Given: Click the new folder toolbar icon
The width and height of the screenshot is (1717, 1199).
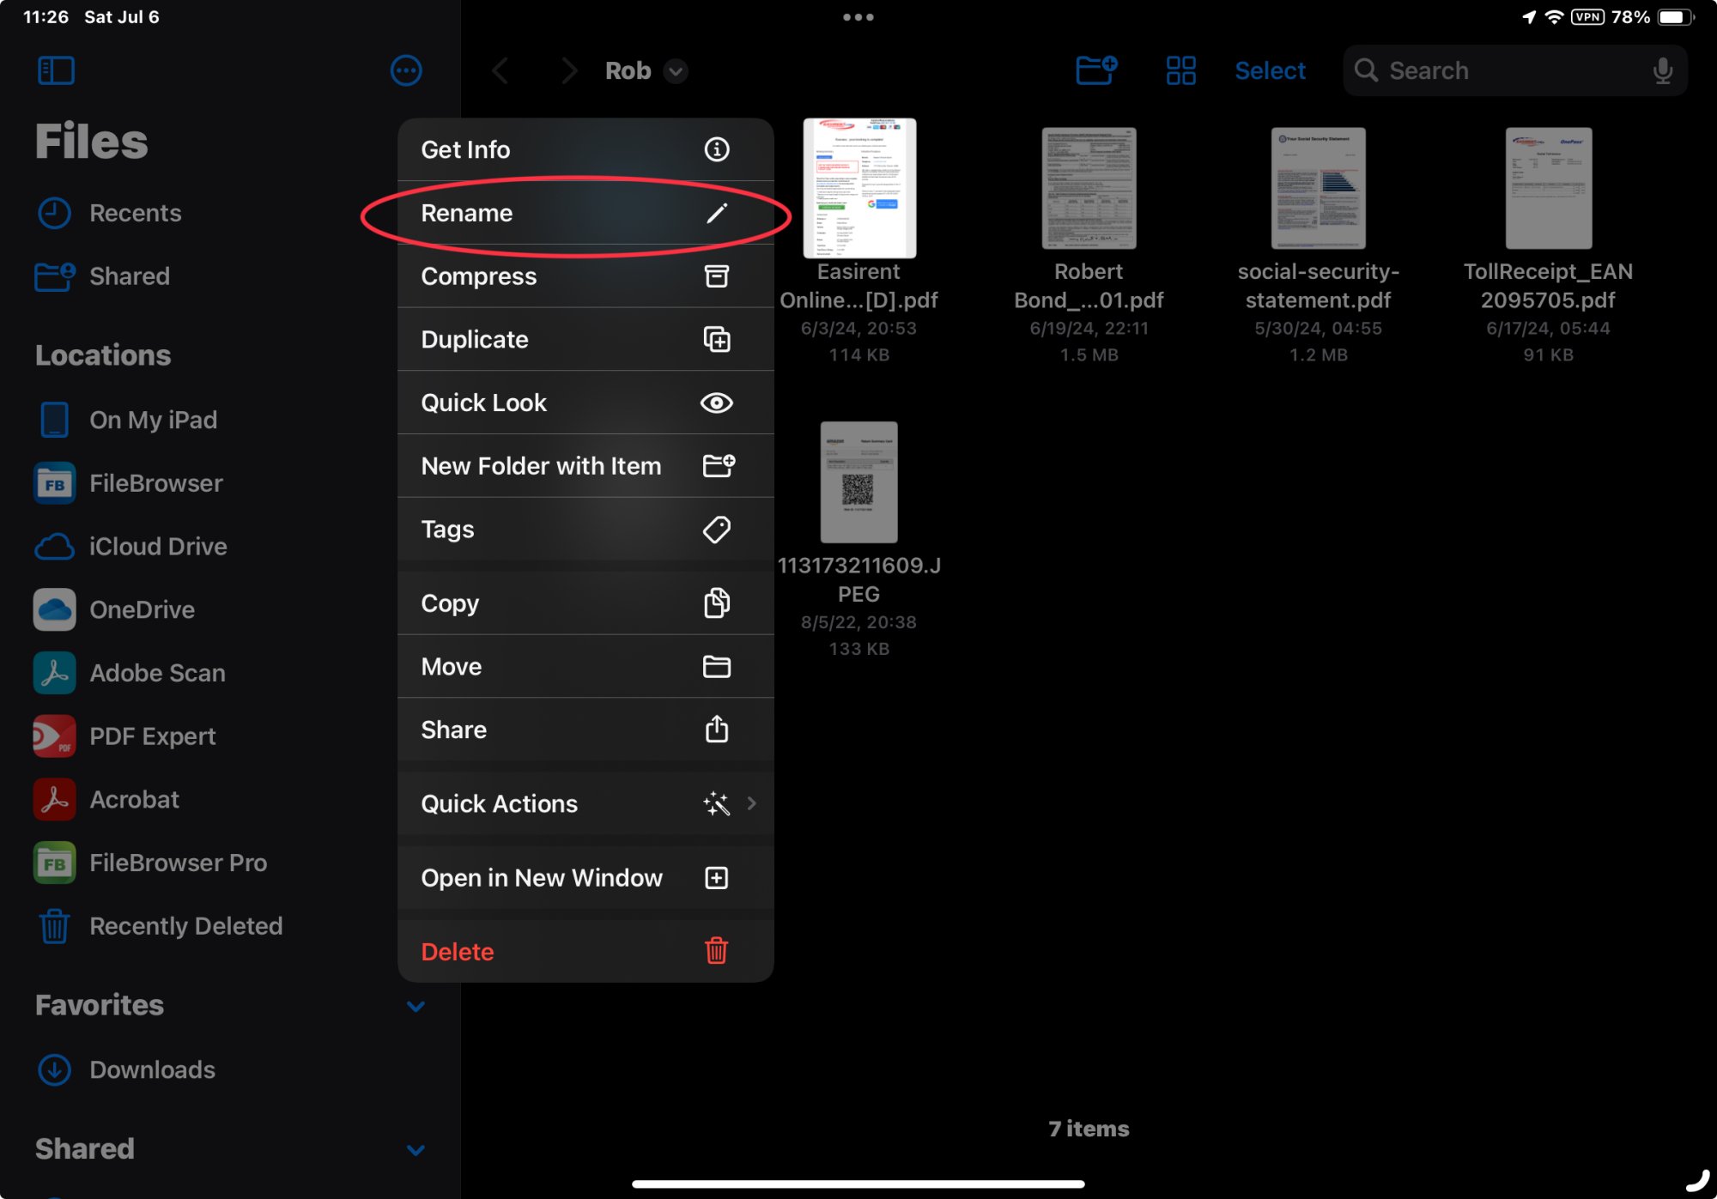Looking at the screenshot, I should (1096, 70).
